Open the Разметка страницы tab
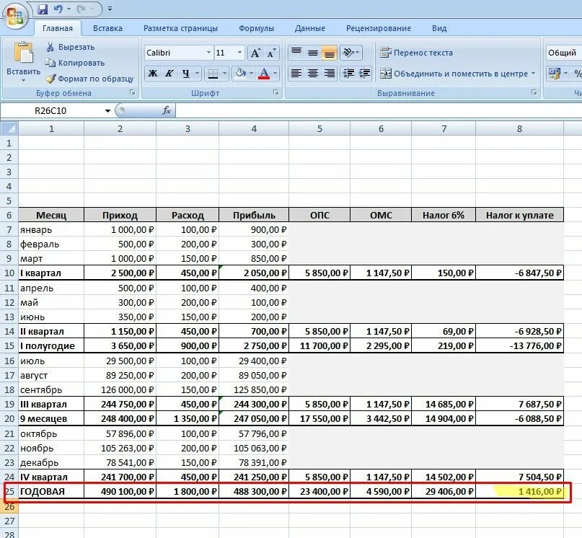Image resolution: width=582 pixels, height=538 pixels. (x=180, y=28)
